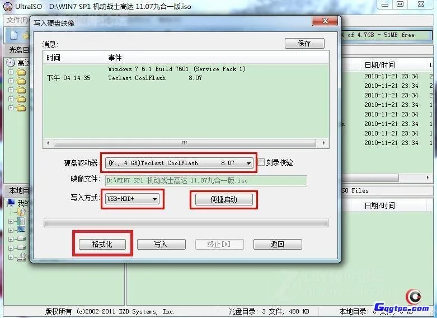The width and height of the screenshot is (437, 318).
Task: Open the My ISO documents folder icon
Action: point(21,212)
